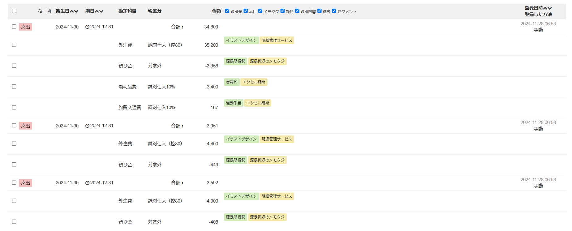Uncheck the メモタグ column checkbox
572x231 pixels.
point(260,11)
